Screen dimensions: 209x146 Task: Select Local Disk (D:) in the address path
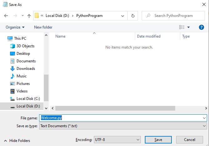[57, 16]
